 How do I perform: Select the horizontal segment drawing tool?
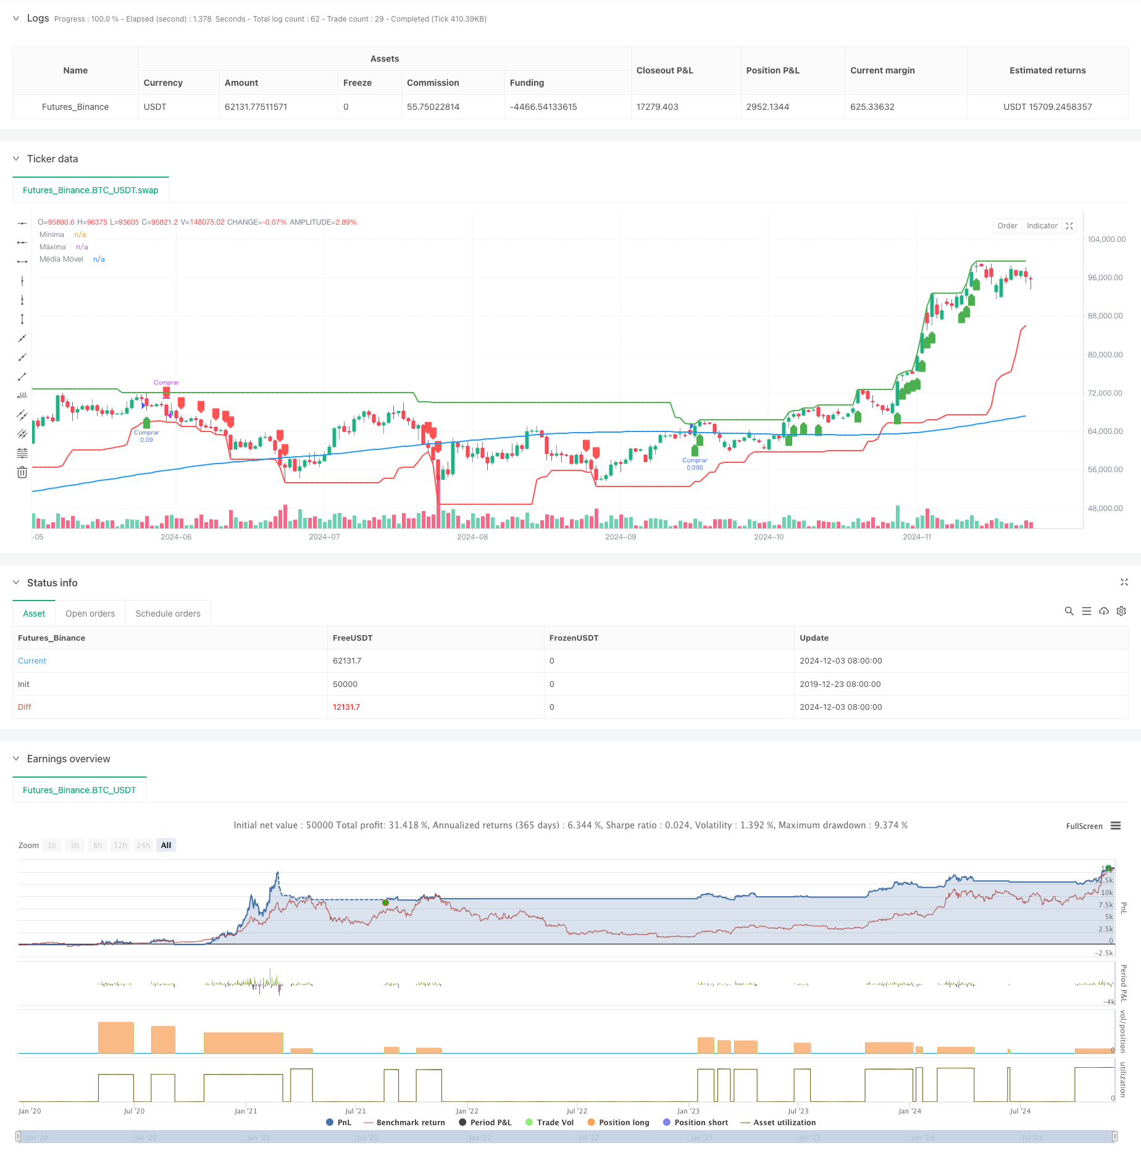(x=22, y=261)
